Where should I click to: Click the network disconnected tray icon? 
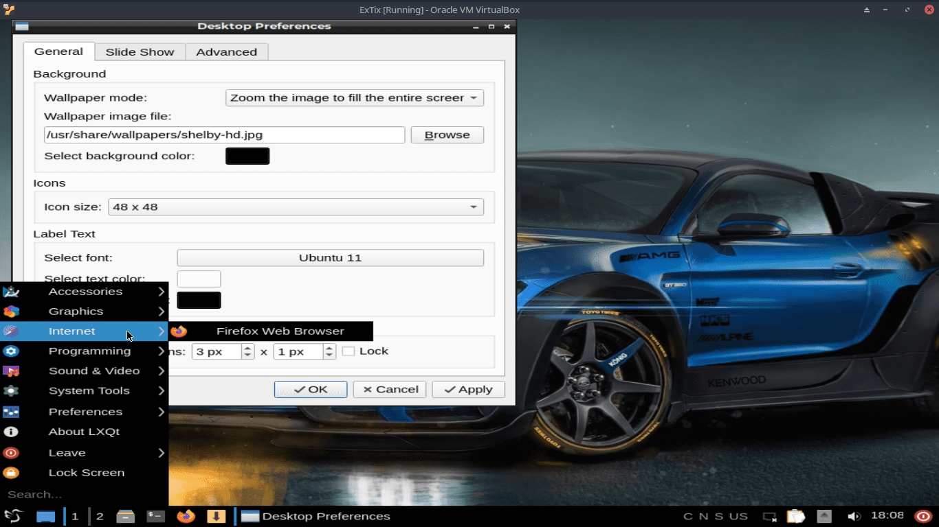pos(770,516)
